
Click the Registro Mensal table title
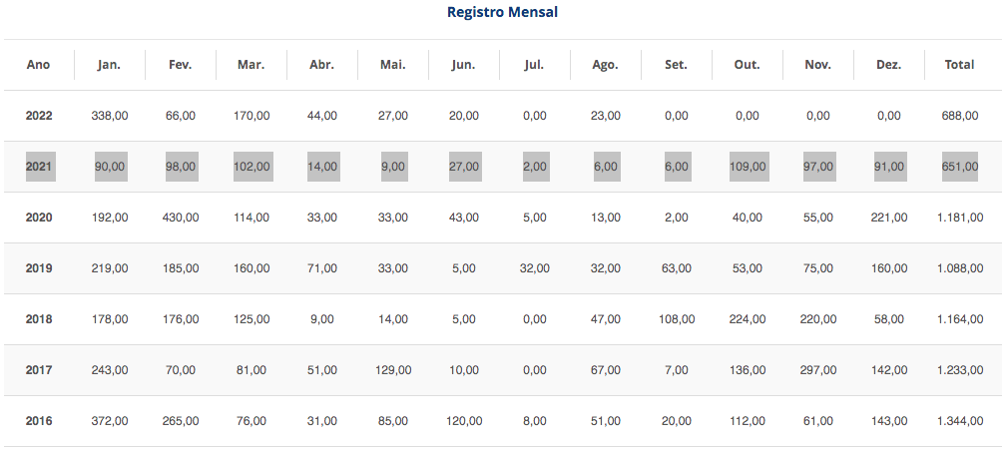(x=502, y=13)
